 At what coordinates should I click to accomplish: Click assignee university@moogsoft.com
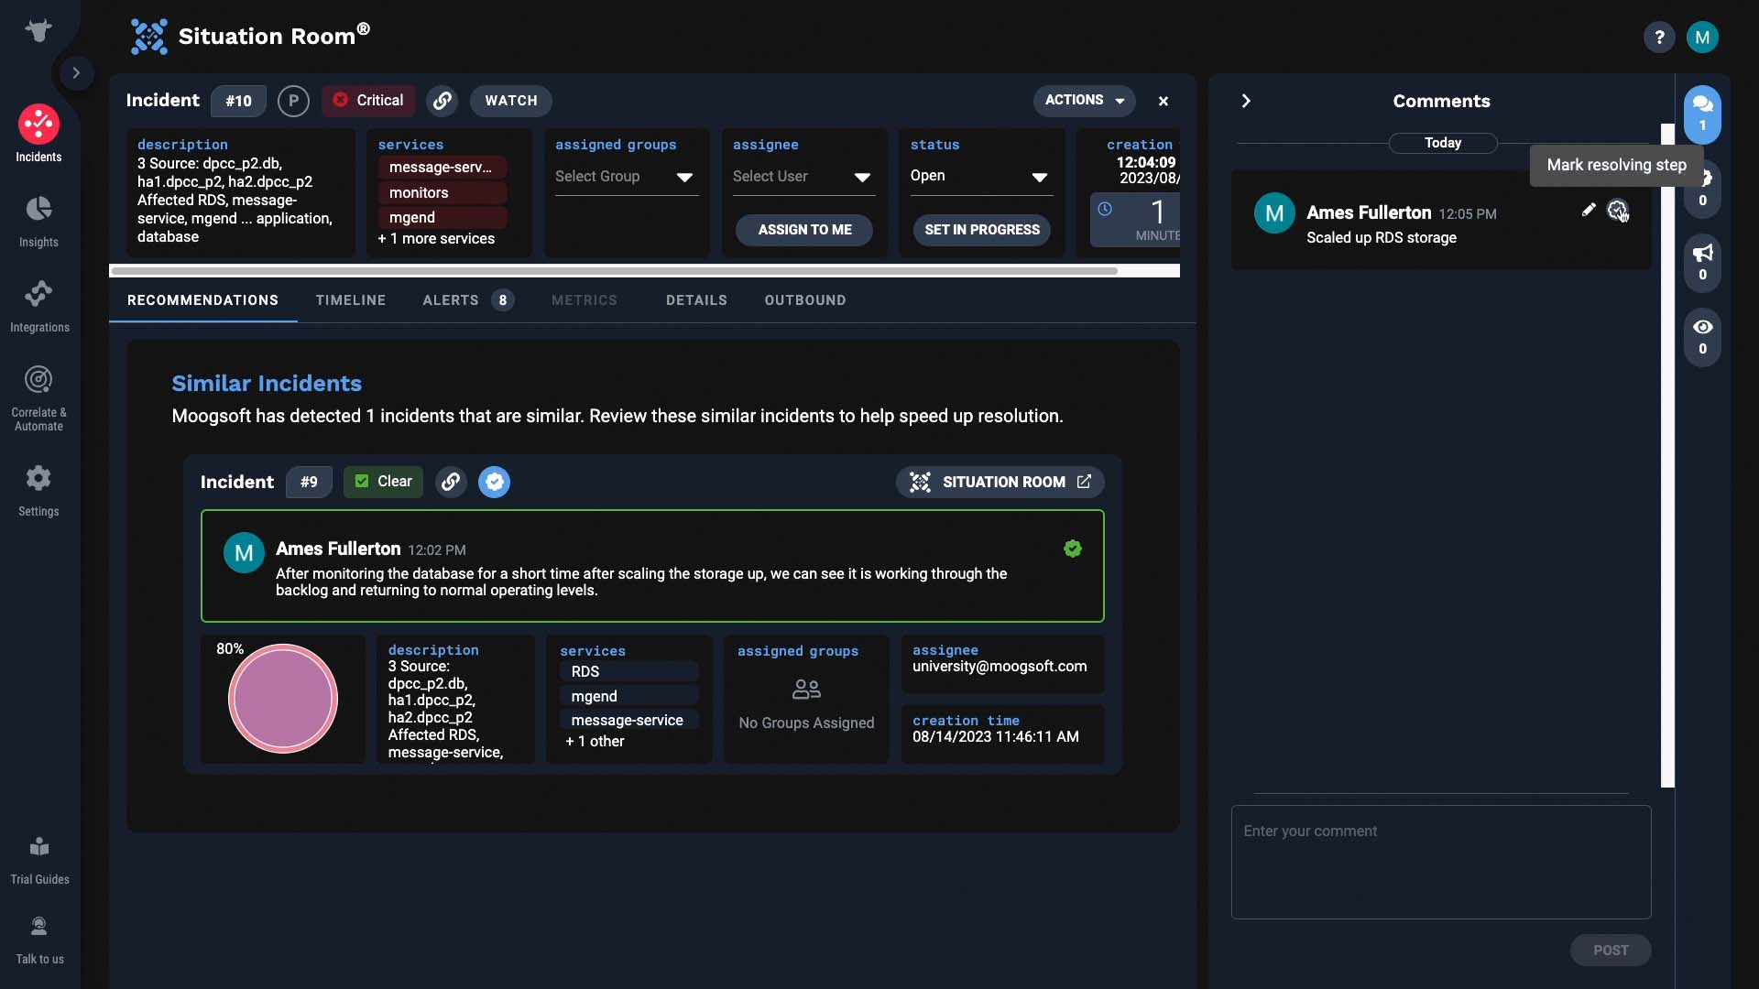point(1000,667)
